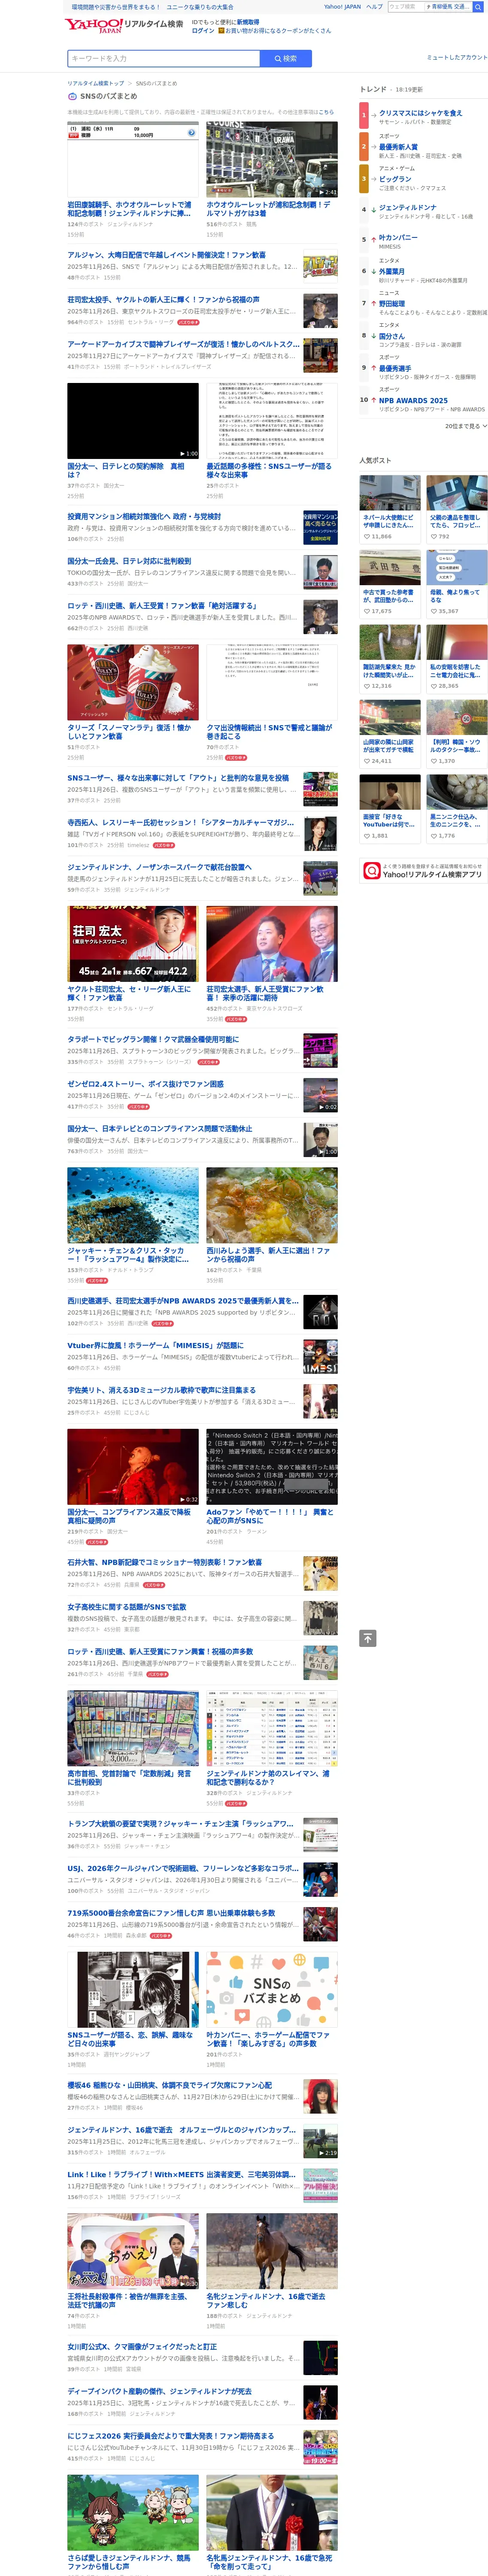This screenshot has width=488, height=2576.
Task: Click the scroll-to-top arrow button
Action: 368,1638
